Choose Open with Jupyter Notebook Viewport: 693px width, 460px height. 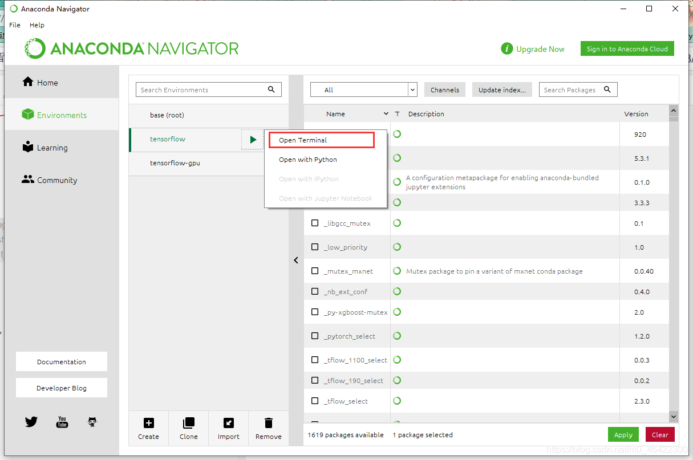[326, 198]
